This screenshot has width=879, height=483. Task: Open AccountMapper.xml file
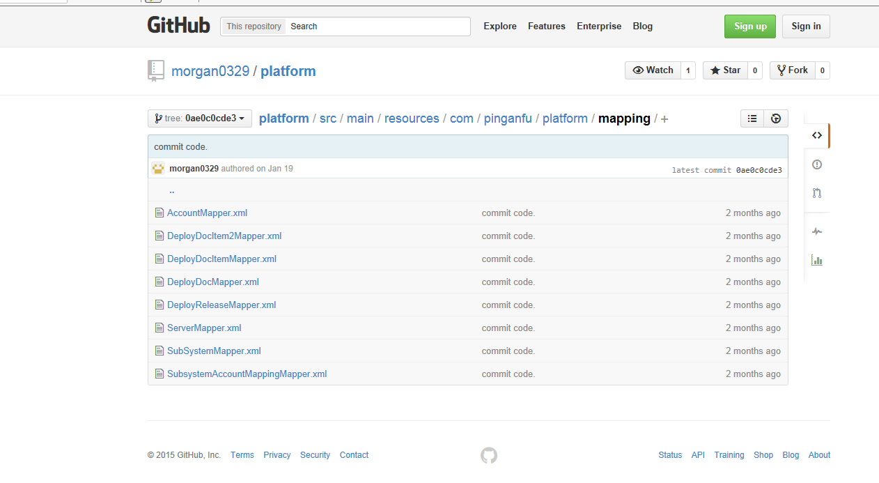pyautogui.click(x=207, y=213)
